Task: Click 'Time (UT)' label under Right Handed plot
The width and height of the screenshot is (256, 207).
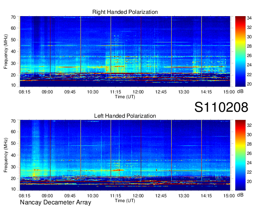Action: (125, 97)
